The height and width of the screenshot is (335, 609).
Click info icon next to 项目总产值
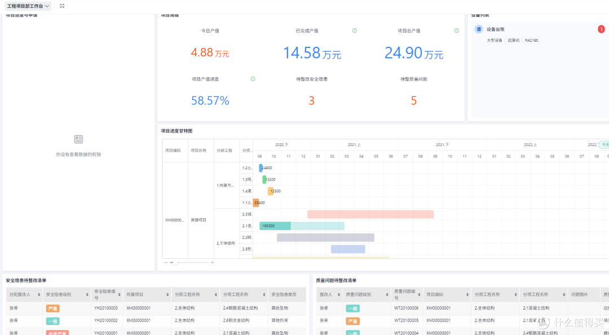(x=457, y=30)
